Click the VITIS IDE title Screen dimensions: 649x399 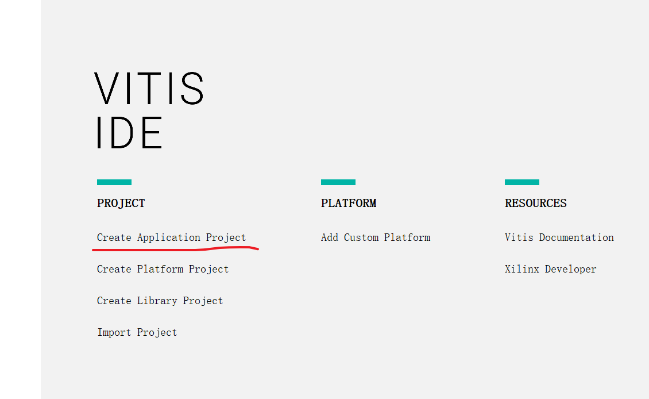click(x=149, y=110)
